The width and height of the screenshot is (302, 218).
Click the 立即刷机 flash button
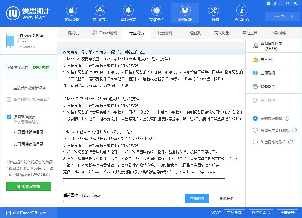(x=197, y=198)
